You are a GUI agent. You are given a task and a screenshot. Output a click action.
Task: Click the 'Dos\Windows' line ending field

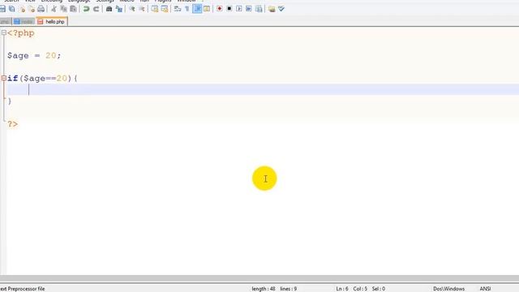coord(448,289)
